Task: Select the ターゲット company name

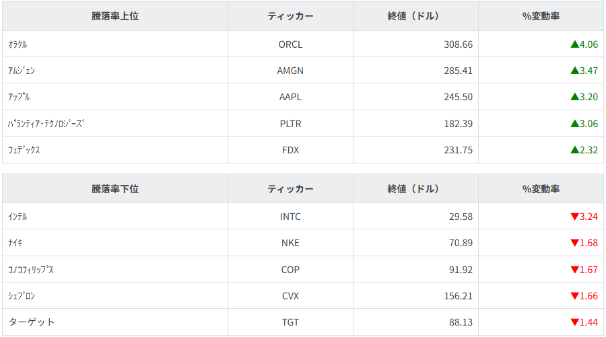Action: coord(32,322)
